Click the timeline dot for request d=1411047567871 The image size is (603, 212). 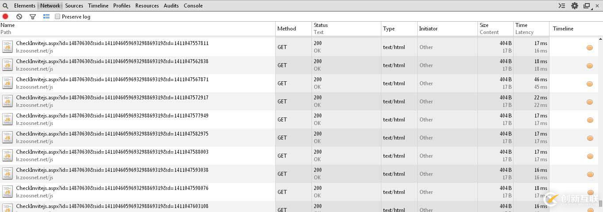[x=590, y=84]
